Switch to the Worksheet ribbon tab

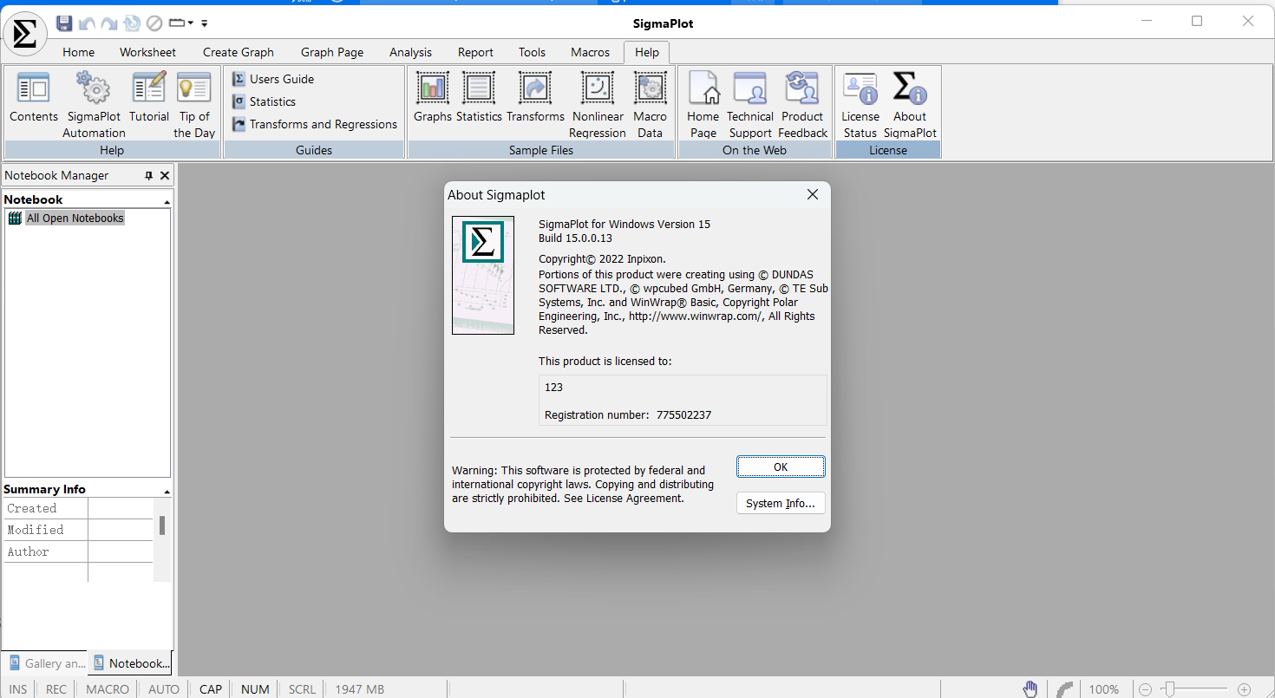click(x=147, y=52)
